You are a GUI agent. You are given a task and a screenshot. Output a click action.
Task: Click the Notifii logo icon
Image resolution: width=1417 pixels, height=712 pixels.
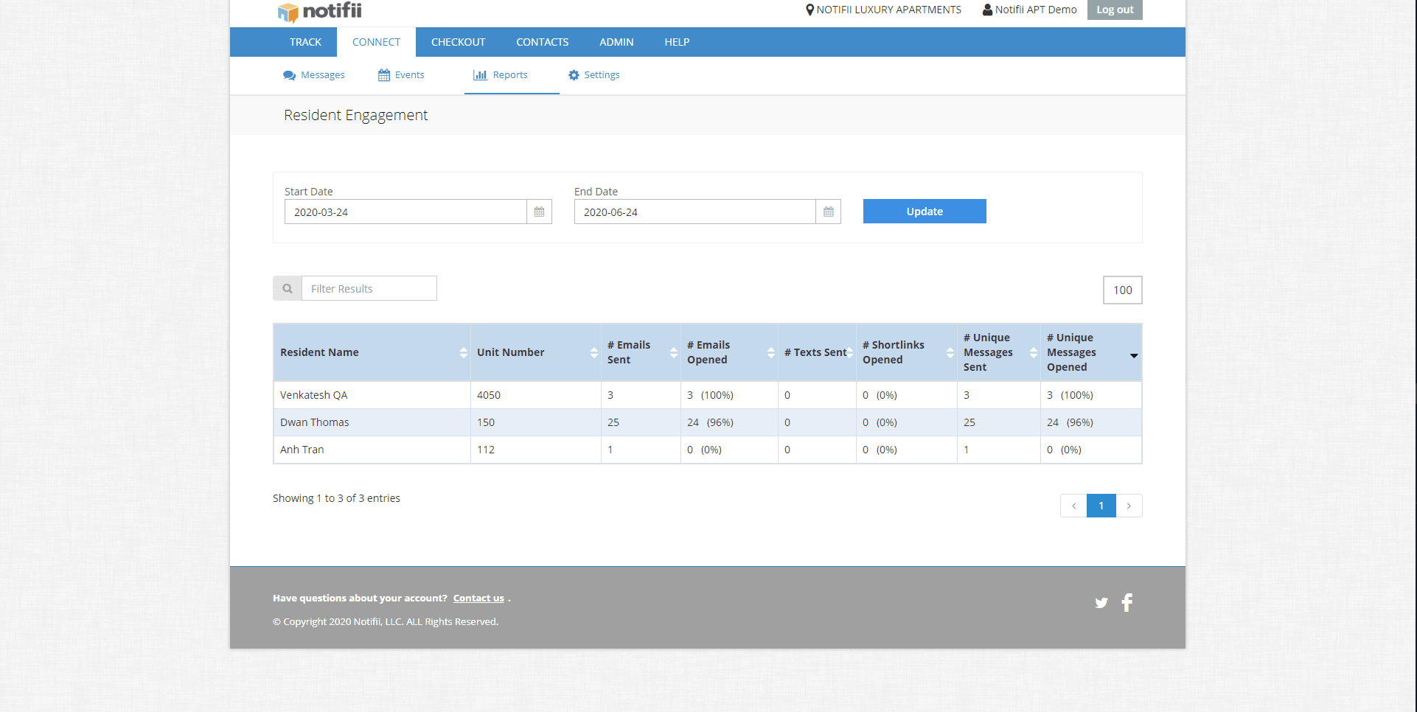288,12
